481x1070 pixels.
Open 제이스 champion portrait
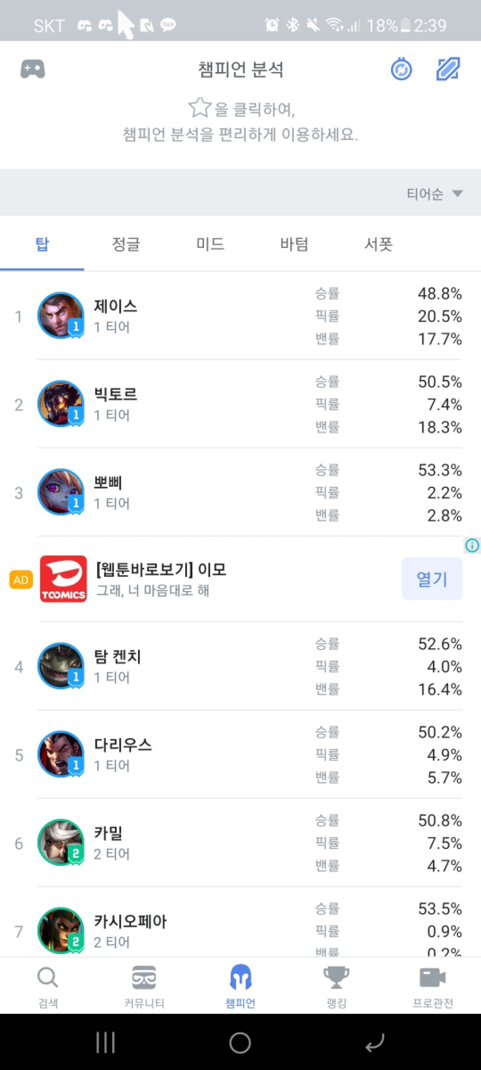click(61, 315)
